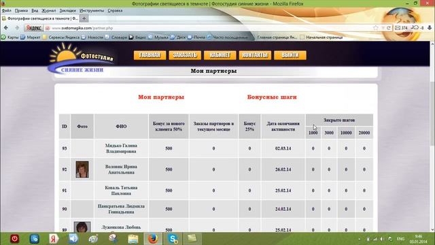
Task: Open the Вид menu
Action: tap(35, 11)
